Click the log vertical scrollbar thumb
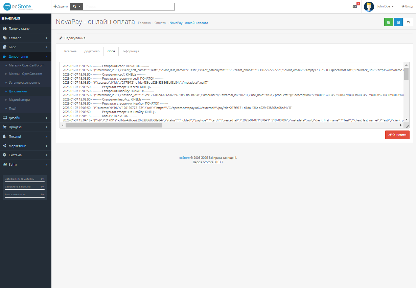The height and width of the screenshot is (288, 416). [407, 74]
